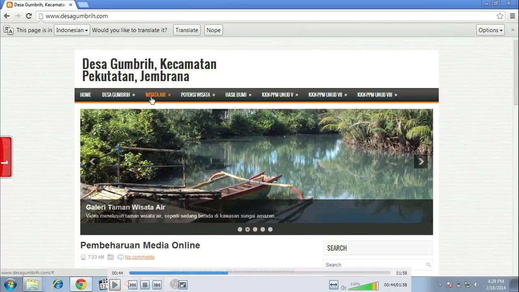519x292 pixels.
Task: Show previous slide with left arrow
Action: [92, 161]
